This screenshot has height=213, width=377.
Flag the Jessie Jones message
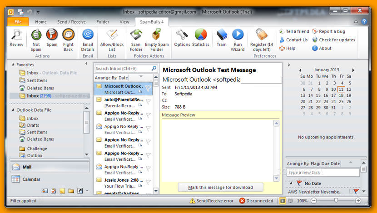pos(149,182)
